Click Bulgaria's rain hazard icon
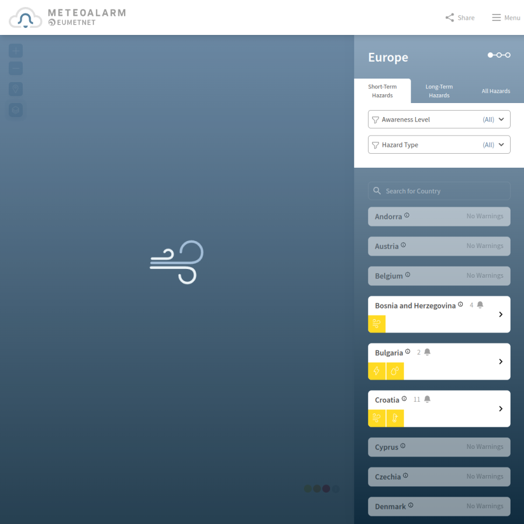 (395, 371)
